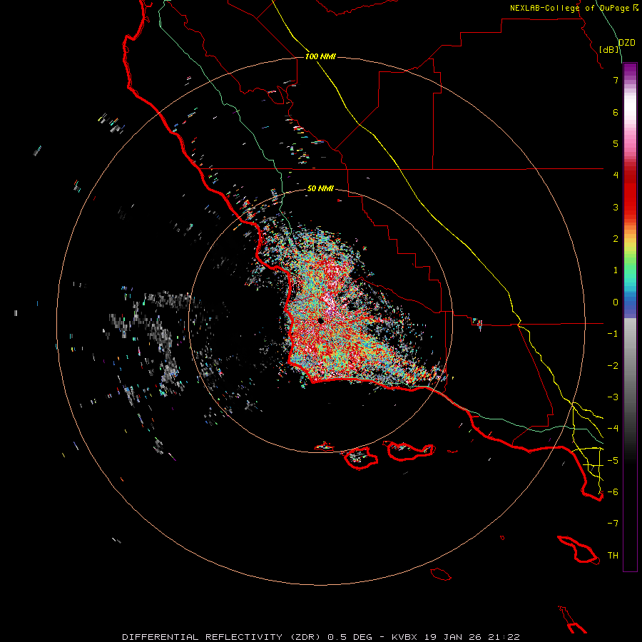Image resolution: width=642 pixels, height=642 pixels.
Task: Click the scale value -6
Action: pyautogui.click(x=613, y=492)
